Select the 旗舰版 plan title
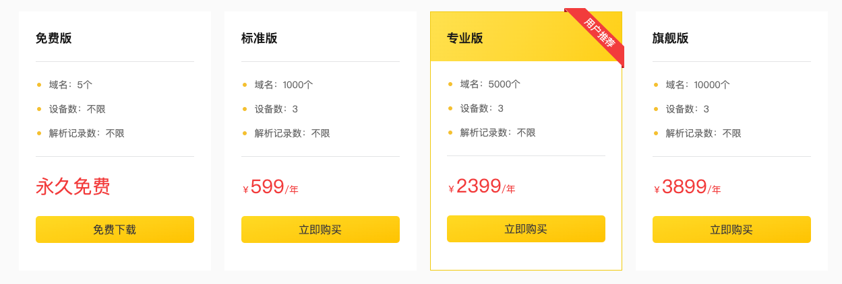Screen dimensions: 842x284 [x=671, y=38]
